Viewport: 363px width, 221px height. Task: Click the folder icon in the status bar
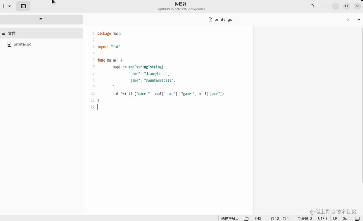[246, 218]
